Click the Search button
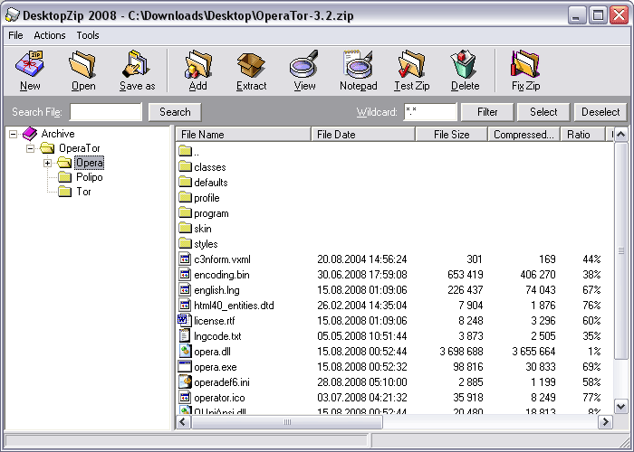This screenshot has width=634, height=452. tap(175, 112)
